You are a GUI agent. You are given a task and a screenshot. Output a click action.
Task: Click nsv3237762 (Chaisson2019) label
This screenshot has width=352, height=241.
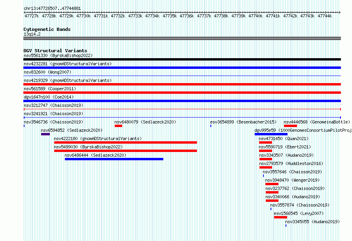click(295, 188)
